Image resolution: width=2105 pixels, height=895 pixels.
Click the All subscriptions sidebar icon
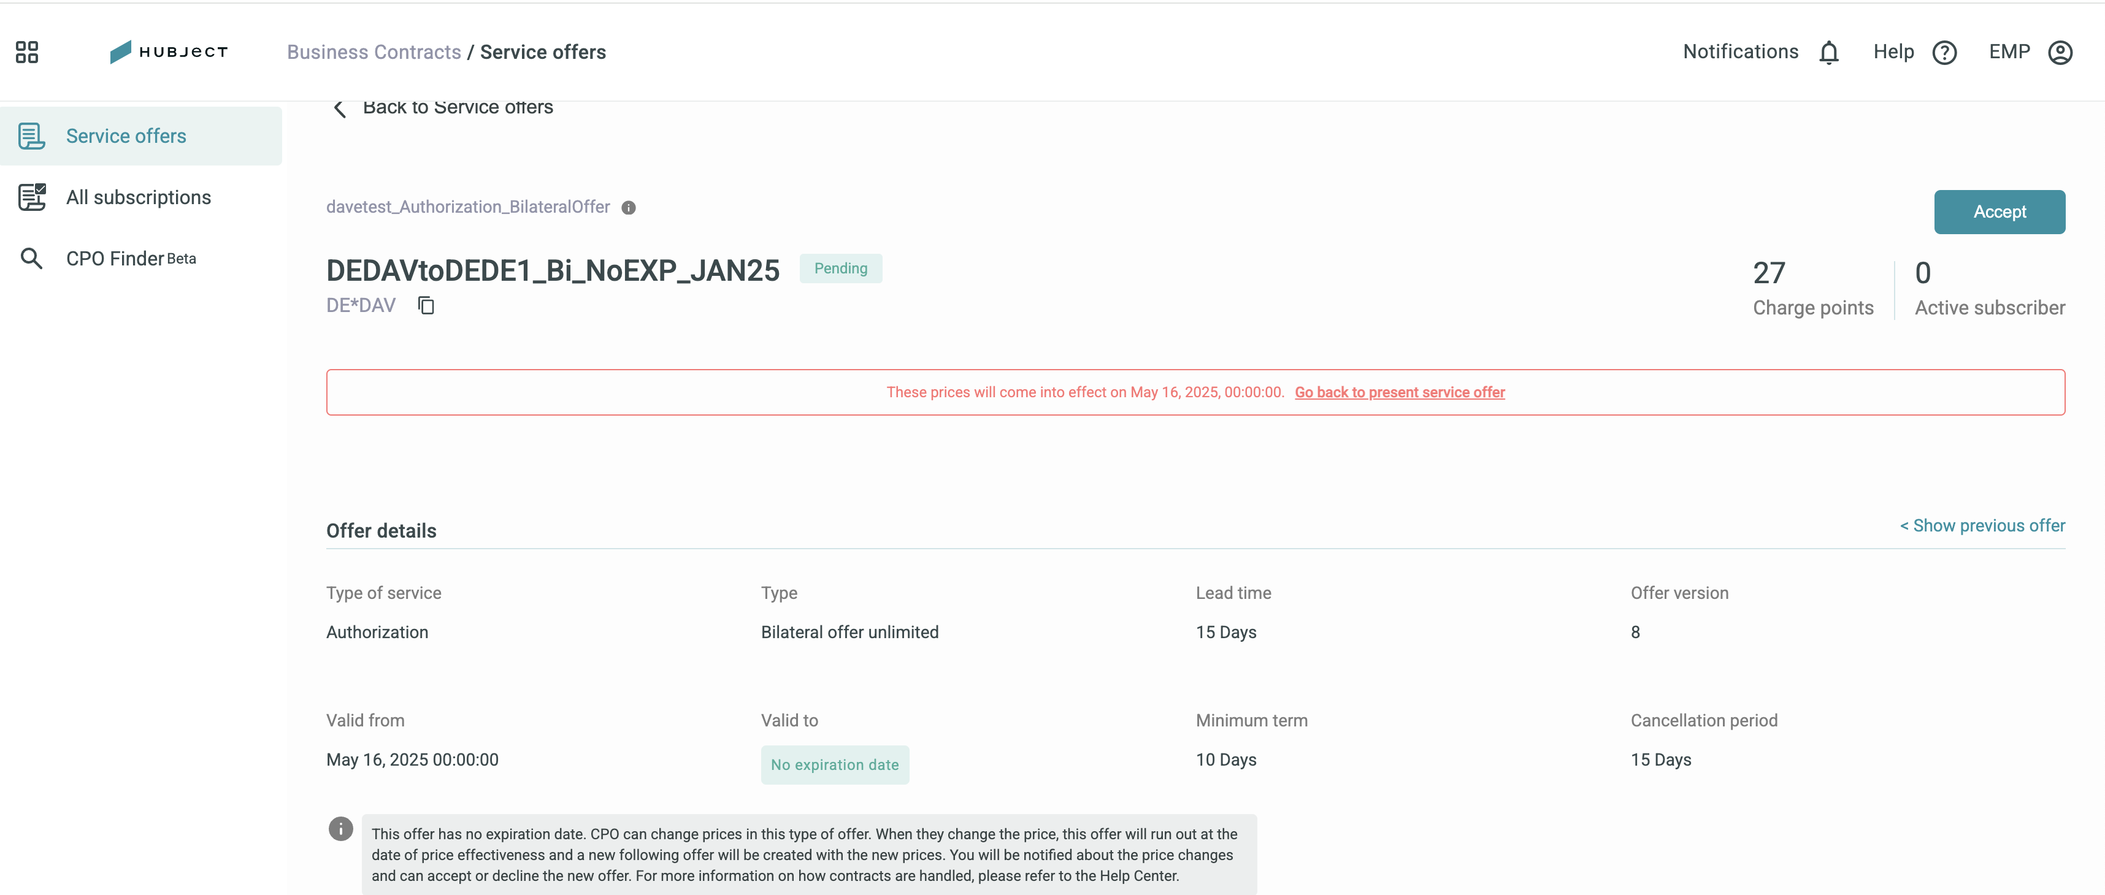[32, 197]
